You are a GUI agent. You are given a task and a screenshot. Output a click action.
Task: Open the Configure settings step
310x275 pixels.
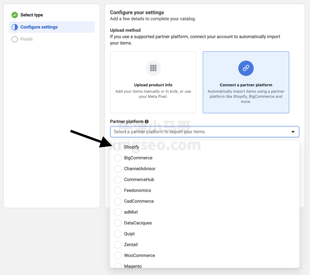pyautogui.click(x=52, y=27)
